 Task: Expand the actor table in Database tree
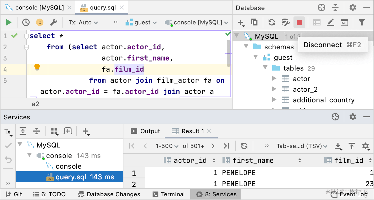click(275, 79)
